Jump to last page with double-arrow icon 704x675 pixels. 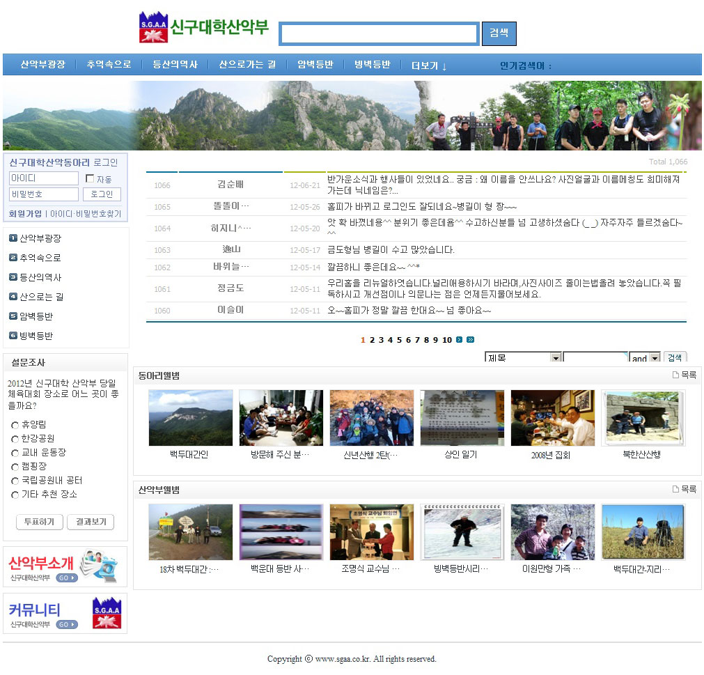point(471,340)
